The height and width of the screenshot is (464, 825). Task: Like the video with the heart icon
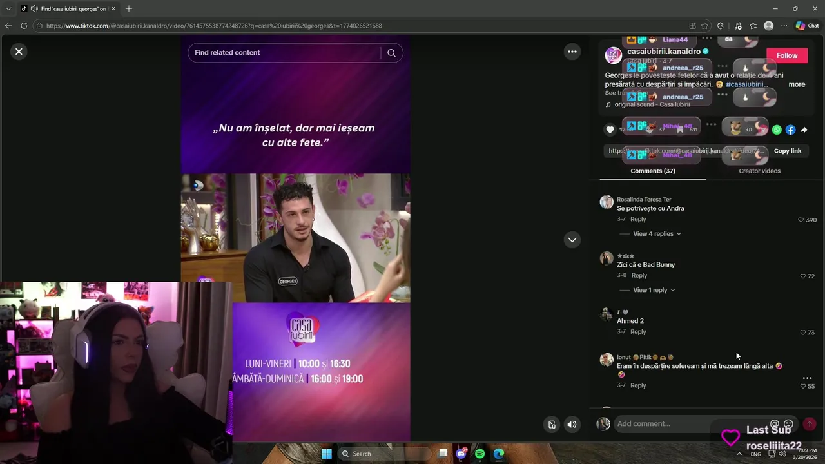[610, 130]
